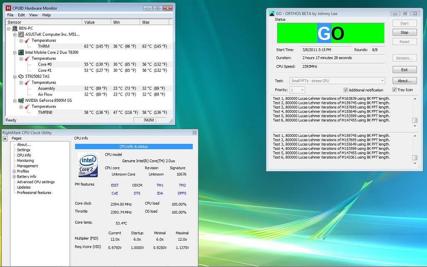The height and width of the screenshot is (267, 427).
Task: Open the Settings page in RightMark
Action: point(23,150)
